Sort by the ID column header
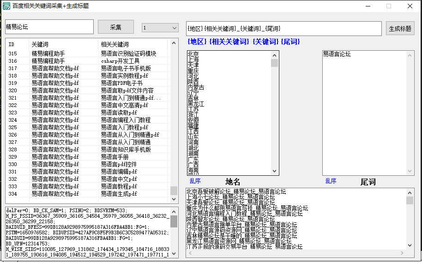The height and width of the screenshot is (262, 422). [x=17, y=44]
